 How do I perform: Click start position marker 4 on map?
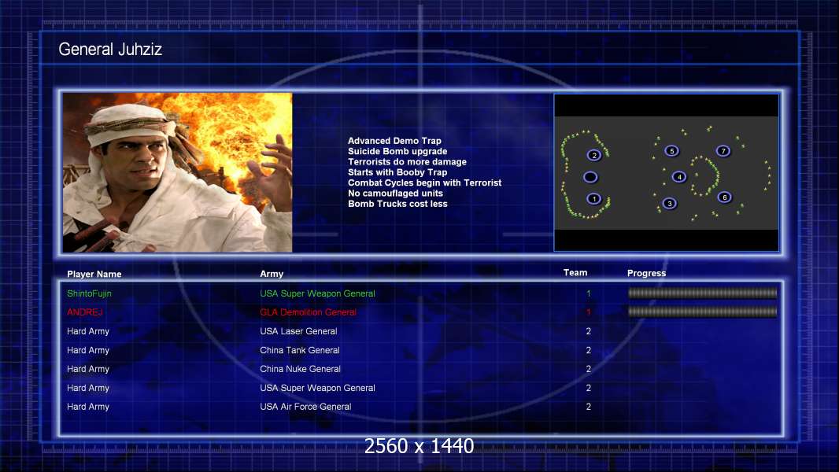679,176
